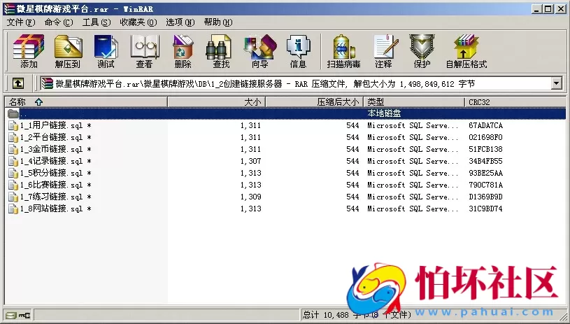This screenshot has width=570, height=324.
Task: Start the 向导 (Wizard) tool
Action: [x=259, y=51]
